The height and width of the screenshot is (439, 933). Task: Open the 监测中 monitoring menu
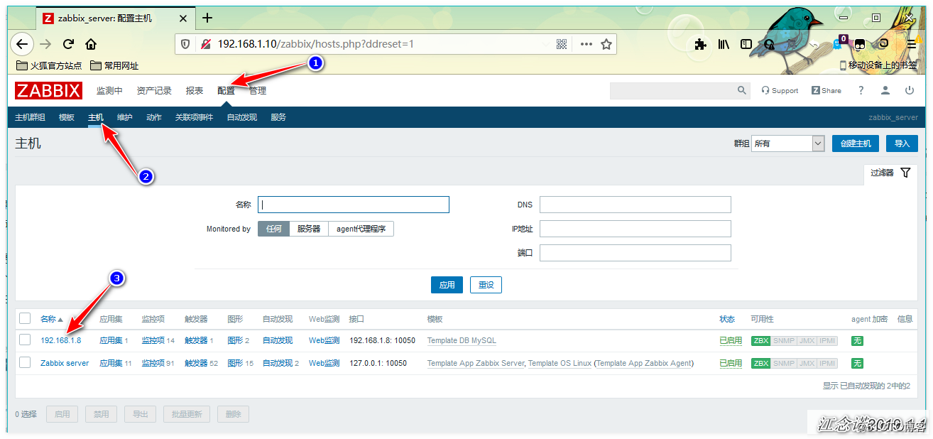click(x=109, y=91)
